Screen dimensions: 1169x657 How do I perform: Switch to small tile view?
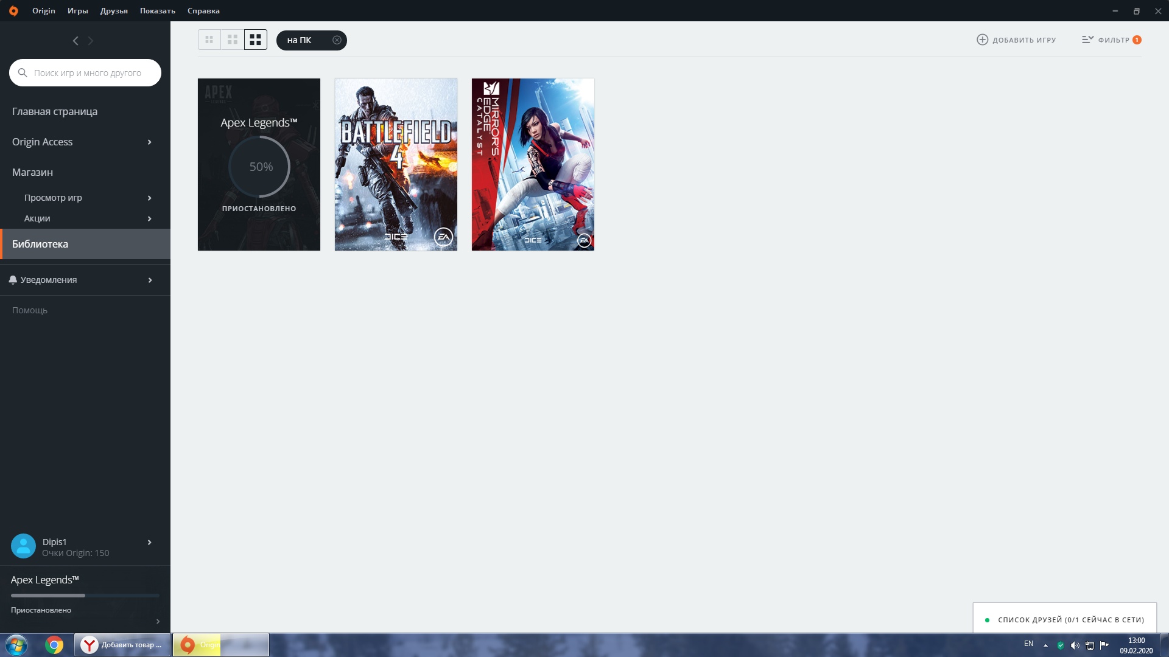(209, 40)
